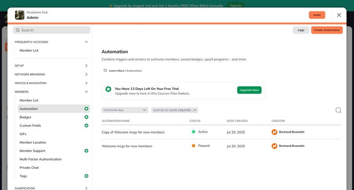Click Automation Name column header
354x190 pixels.
(x=116, y=121)
